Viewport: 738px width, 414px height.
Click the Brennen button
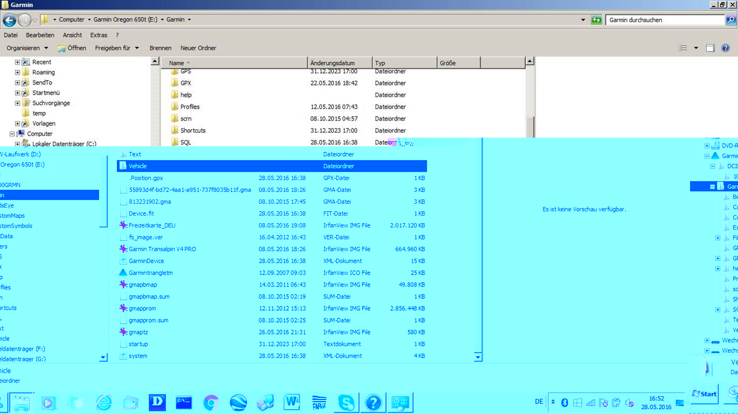161,48
